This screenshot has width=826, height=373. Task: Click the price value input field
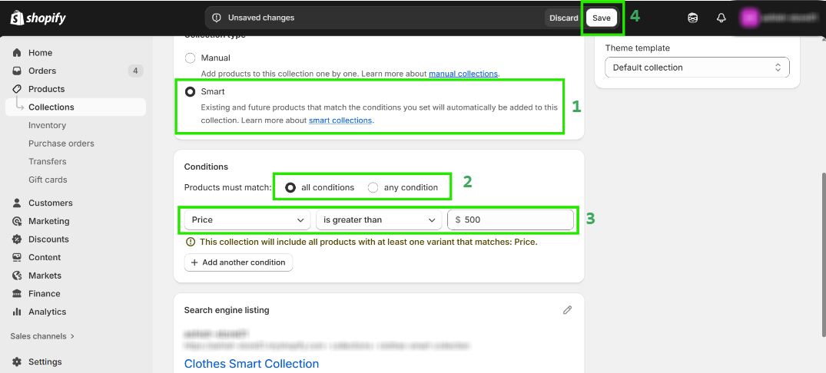515,220
